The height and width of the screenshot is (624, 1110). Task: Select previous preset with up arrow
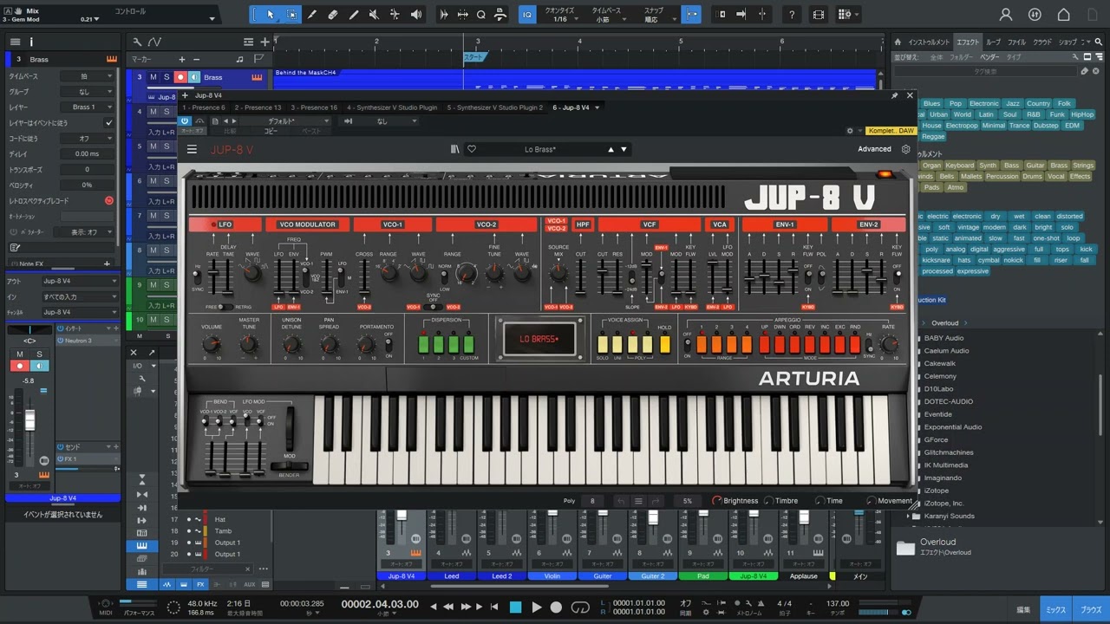[610, 149]
